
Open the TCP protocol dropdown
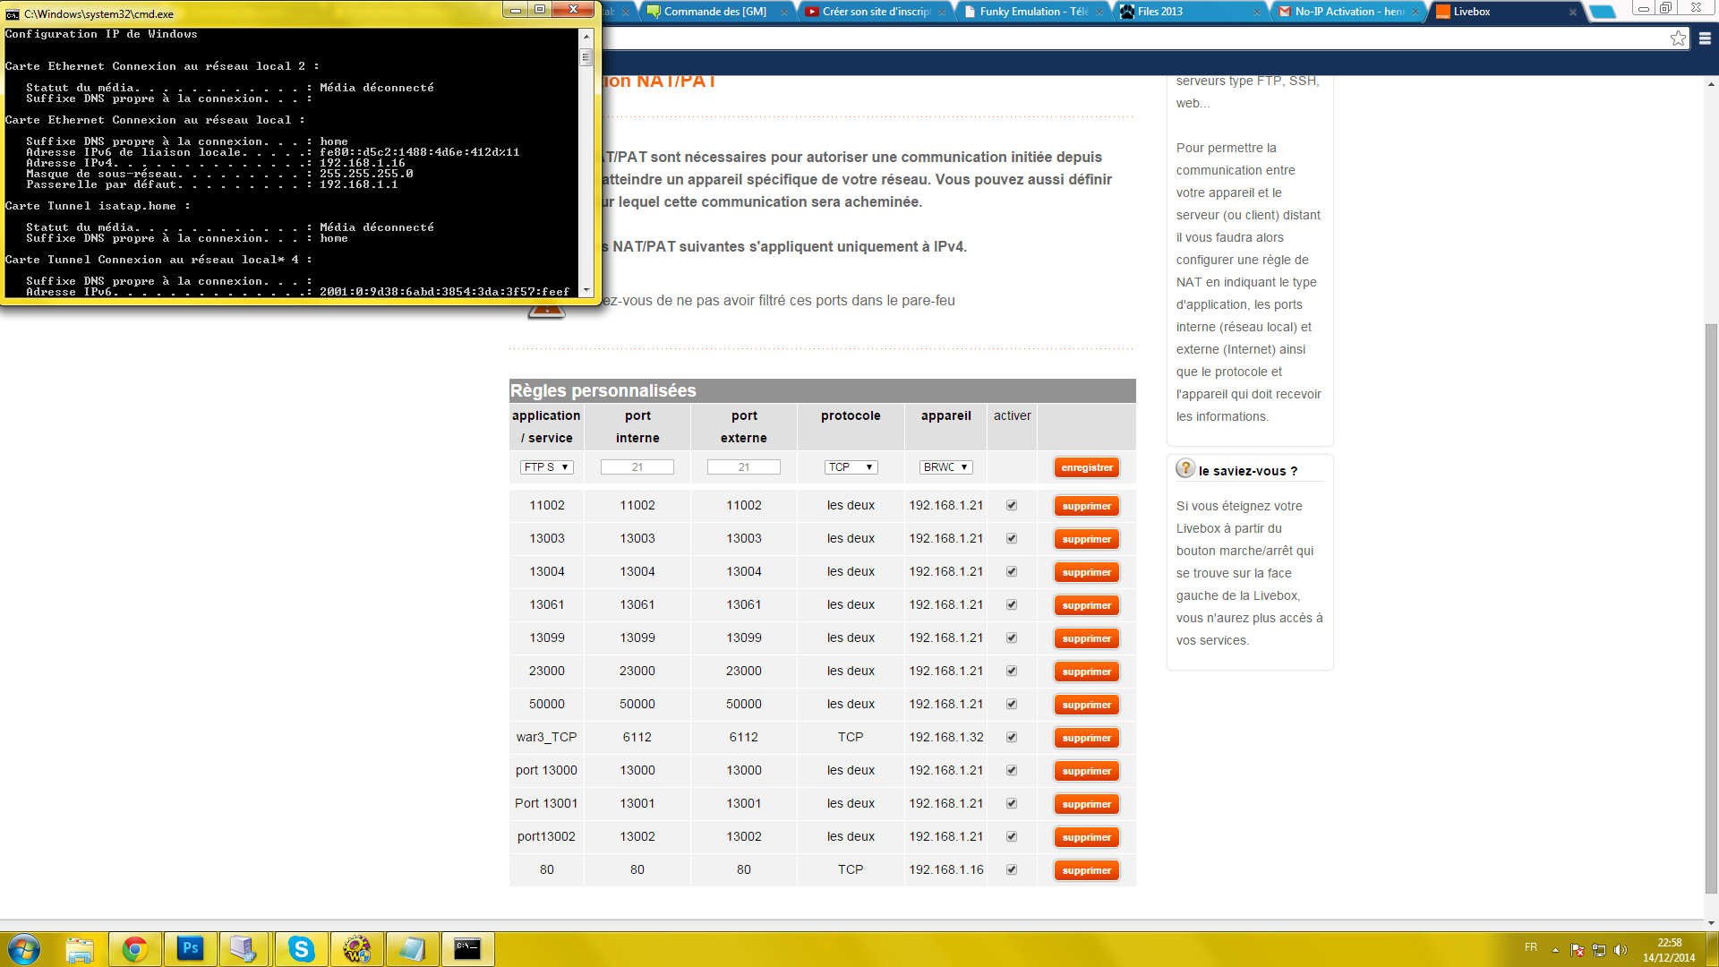tap(851, 467)
